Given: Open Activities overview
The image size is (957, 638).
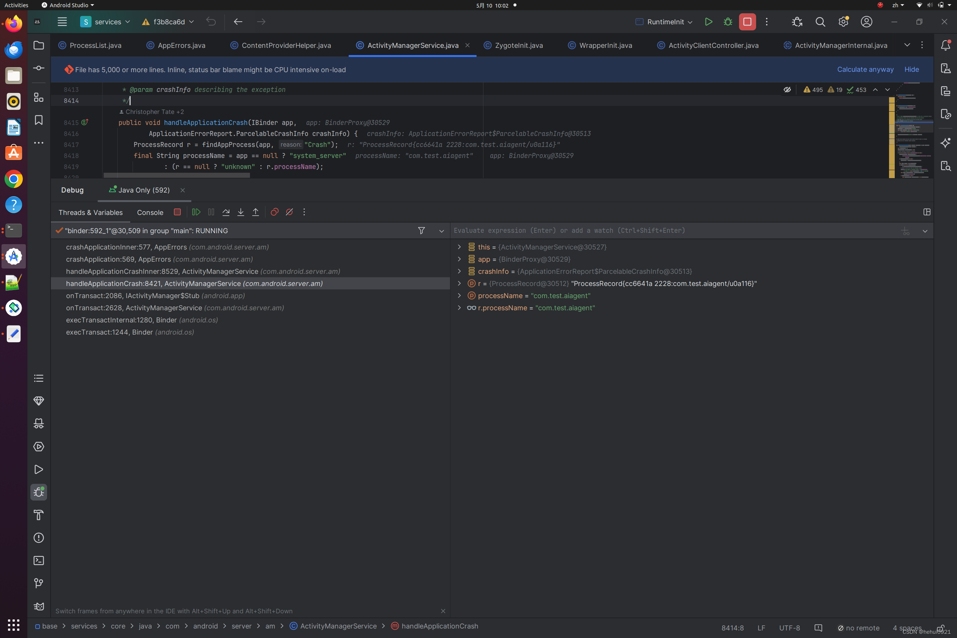Looking at the screenshot, I should [x=16, y=5].
